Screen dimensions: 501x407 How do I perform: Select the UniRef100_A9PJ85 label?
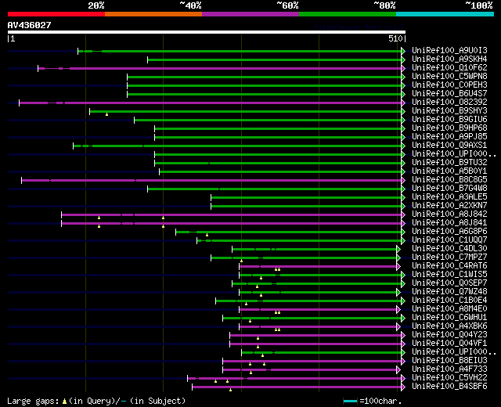pyautogui.click(x=449, y=136)
